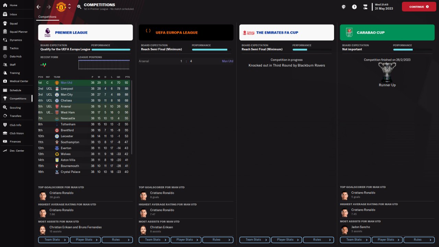
Task: Click the league table scrollbar
Action: (132, 117)
